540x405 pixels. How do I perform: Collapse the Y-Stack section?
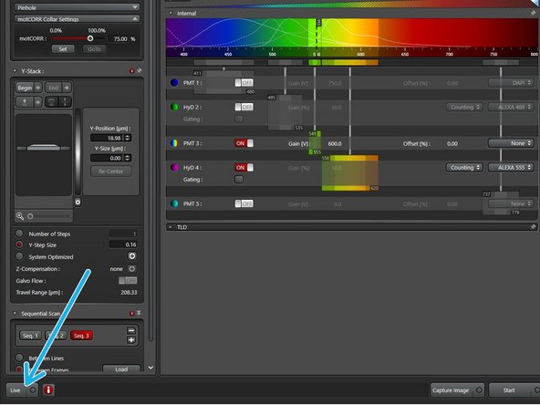(15, 71)
